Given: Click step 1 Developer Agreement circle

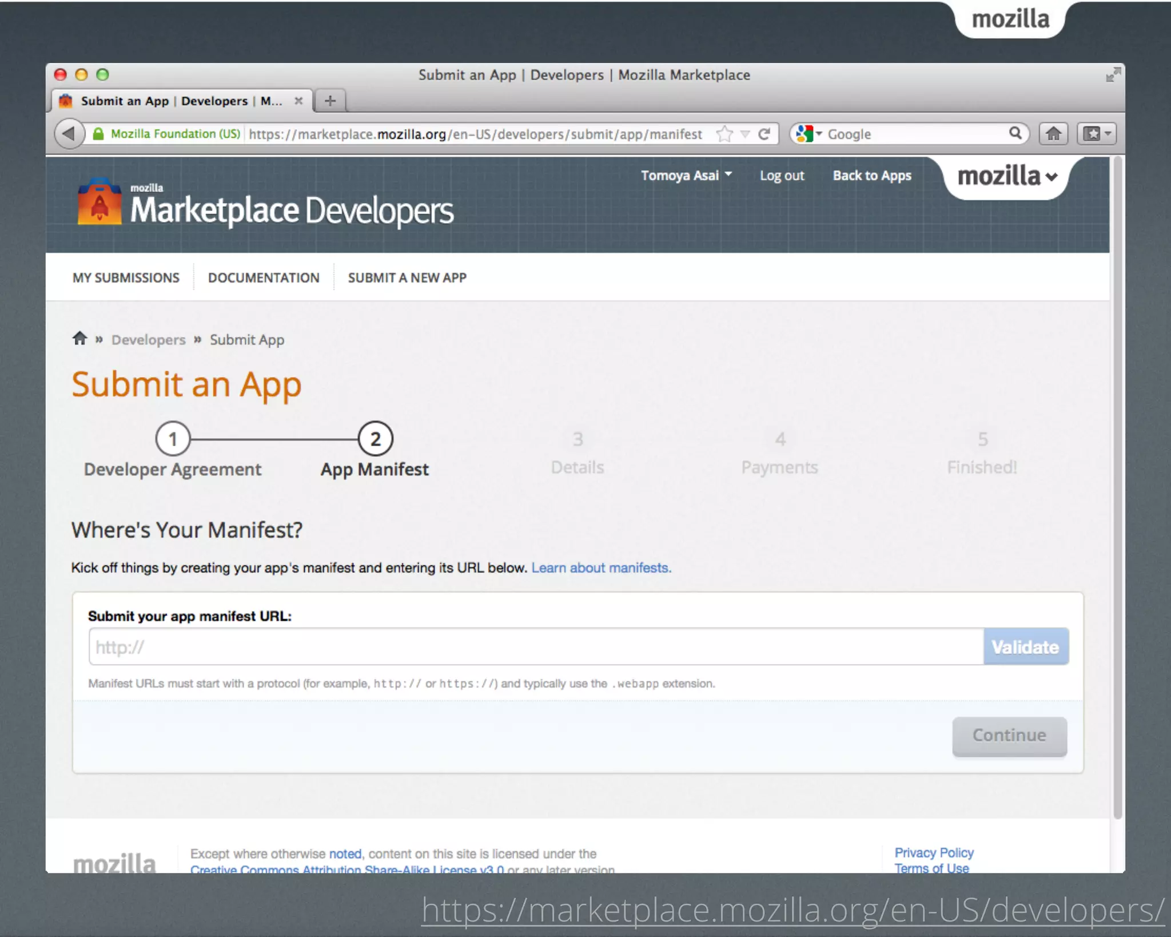Looking at the screenshot, I should coord(173,439).
